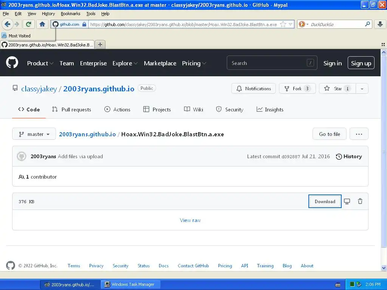Bookmark this page with the star icon
The height and width of the screenshot is (290, 387).
click(x=283, y=24)
